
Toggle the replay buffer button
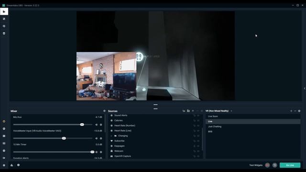tap(274, 165)
